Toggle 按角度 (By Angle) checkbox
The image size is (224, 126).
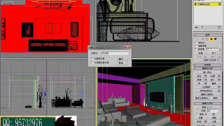coord(196,49)
